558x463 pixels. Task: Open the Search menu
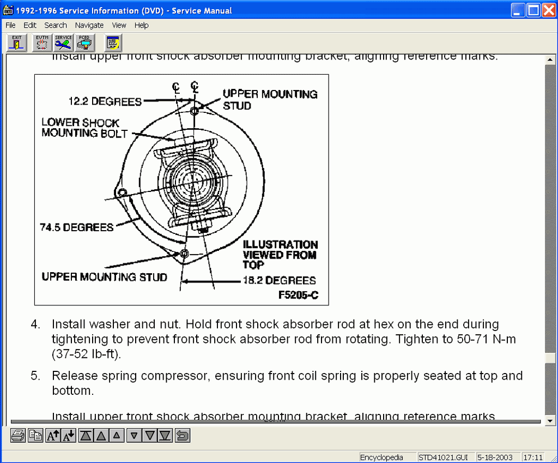56,25
